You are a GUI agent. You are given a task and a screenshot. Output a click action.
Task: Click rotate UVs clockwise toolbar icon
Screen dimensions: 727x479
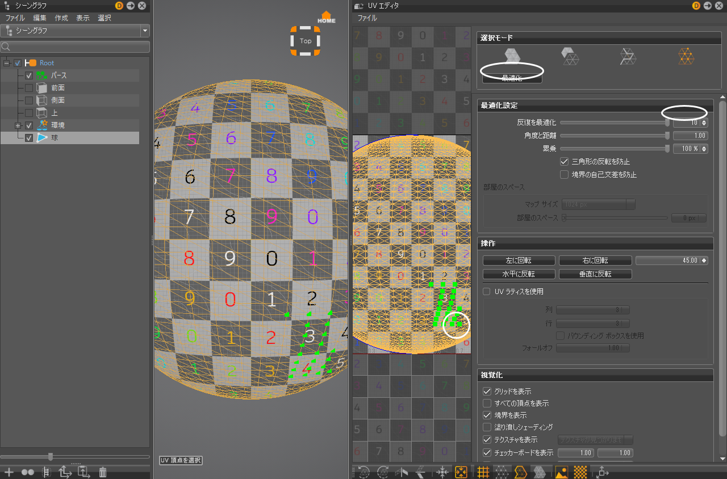(383, 472)
